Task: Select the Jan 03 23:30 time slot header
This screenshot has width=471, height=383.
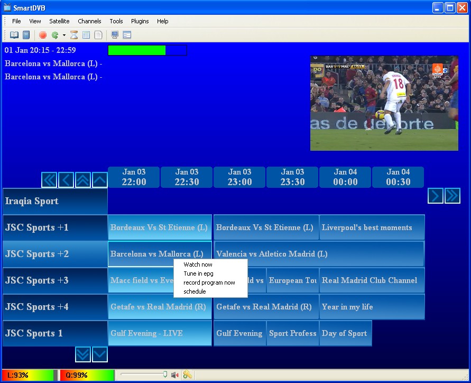Action: point(292,177)
